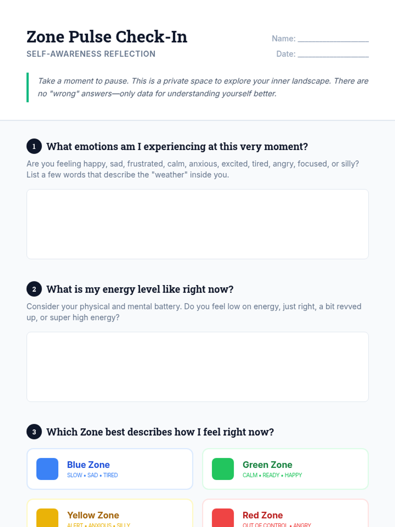Viewport: 395px width, 527px height.
Task: Click the italic intro note paragraph
Action: (203, 87)
